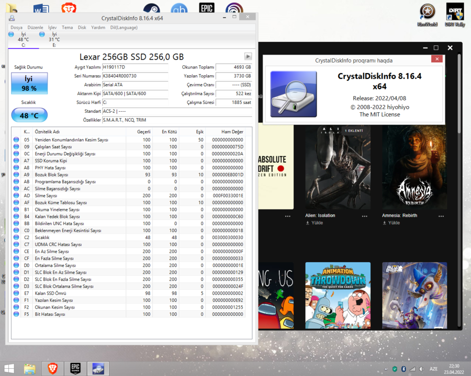Open more options for Alien: Isolation
Viewport: 471px width, 376px height.
pyautogui.click(x=365, y=216)
